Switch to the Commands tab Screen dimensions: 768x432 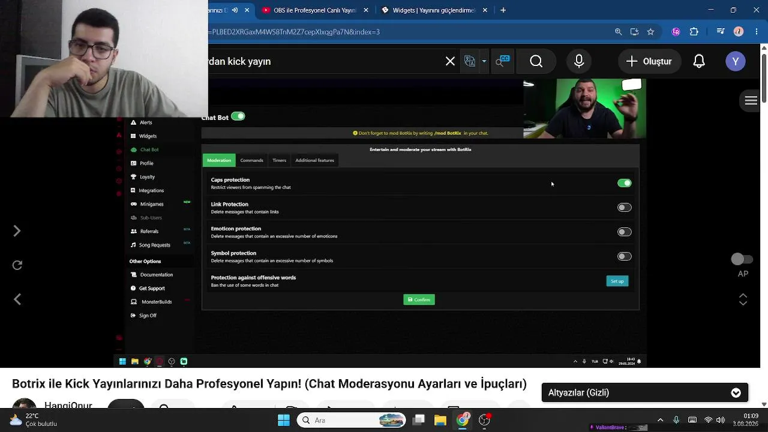coord(251,160)
